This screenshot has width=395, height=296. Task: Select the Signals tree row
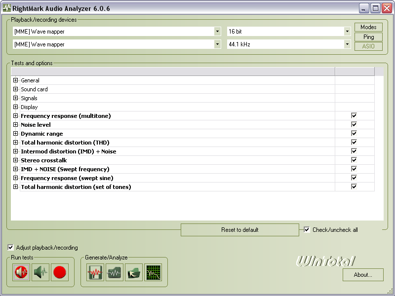[x=29, y=98]
